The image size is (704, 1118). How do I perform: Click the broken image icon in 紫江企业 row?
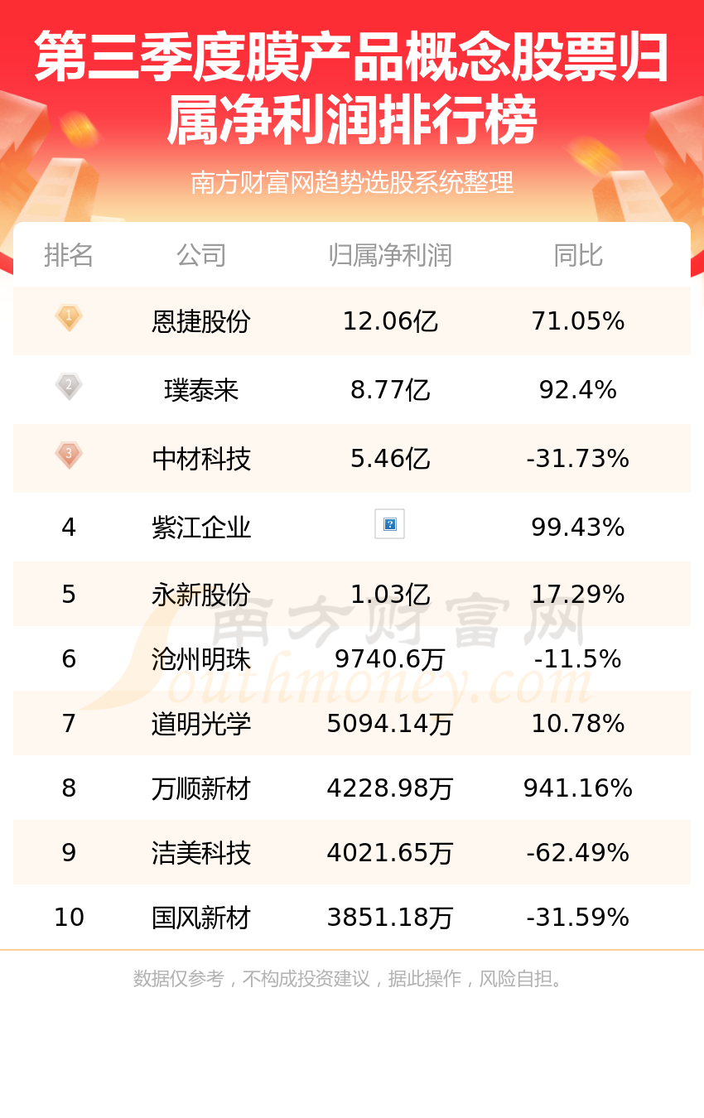[389, 523]
